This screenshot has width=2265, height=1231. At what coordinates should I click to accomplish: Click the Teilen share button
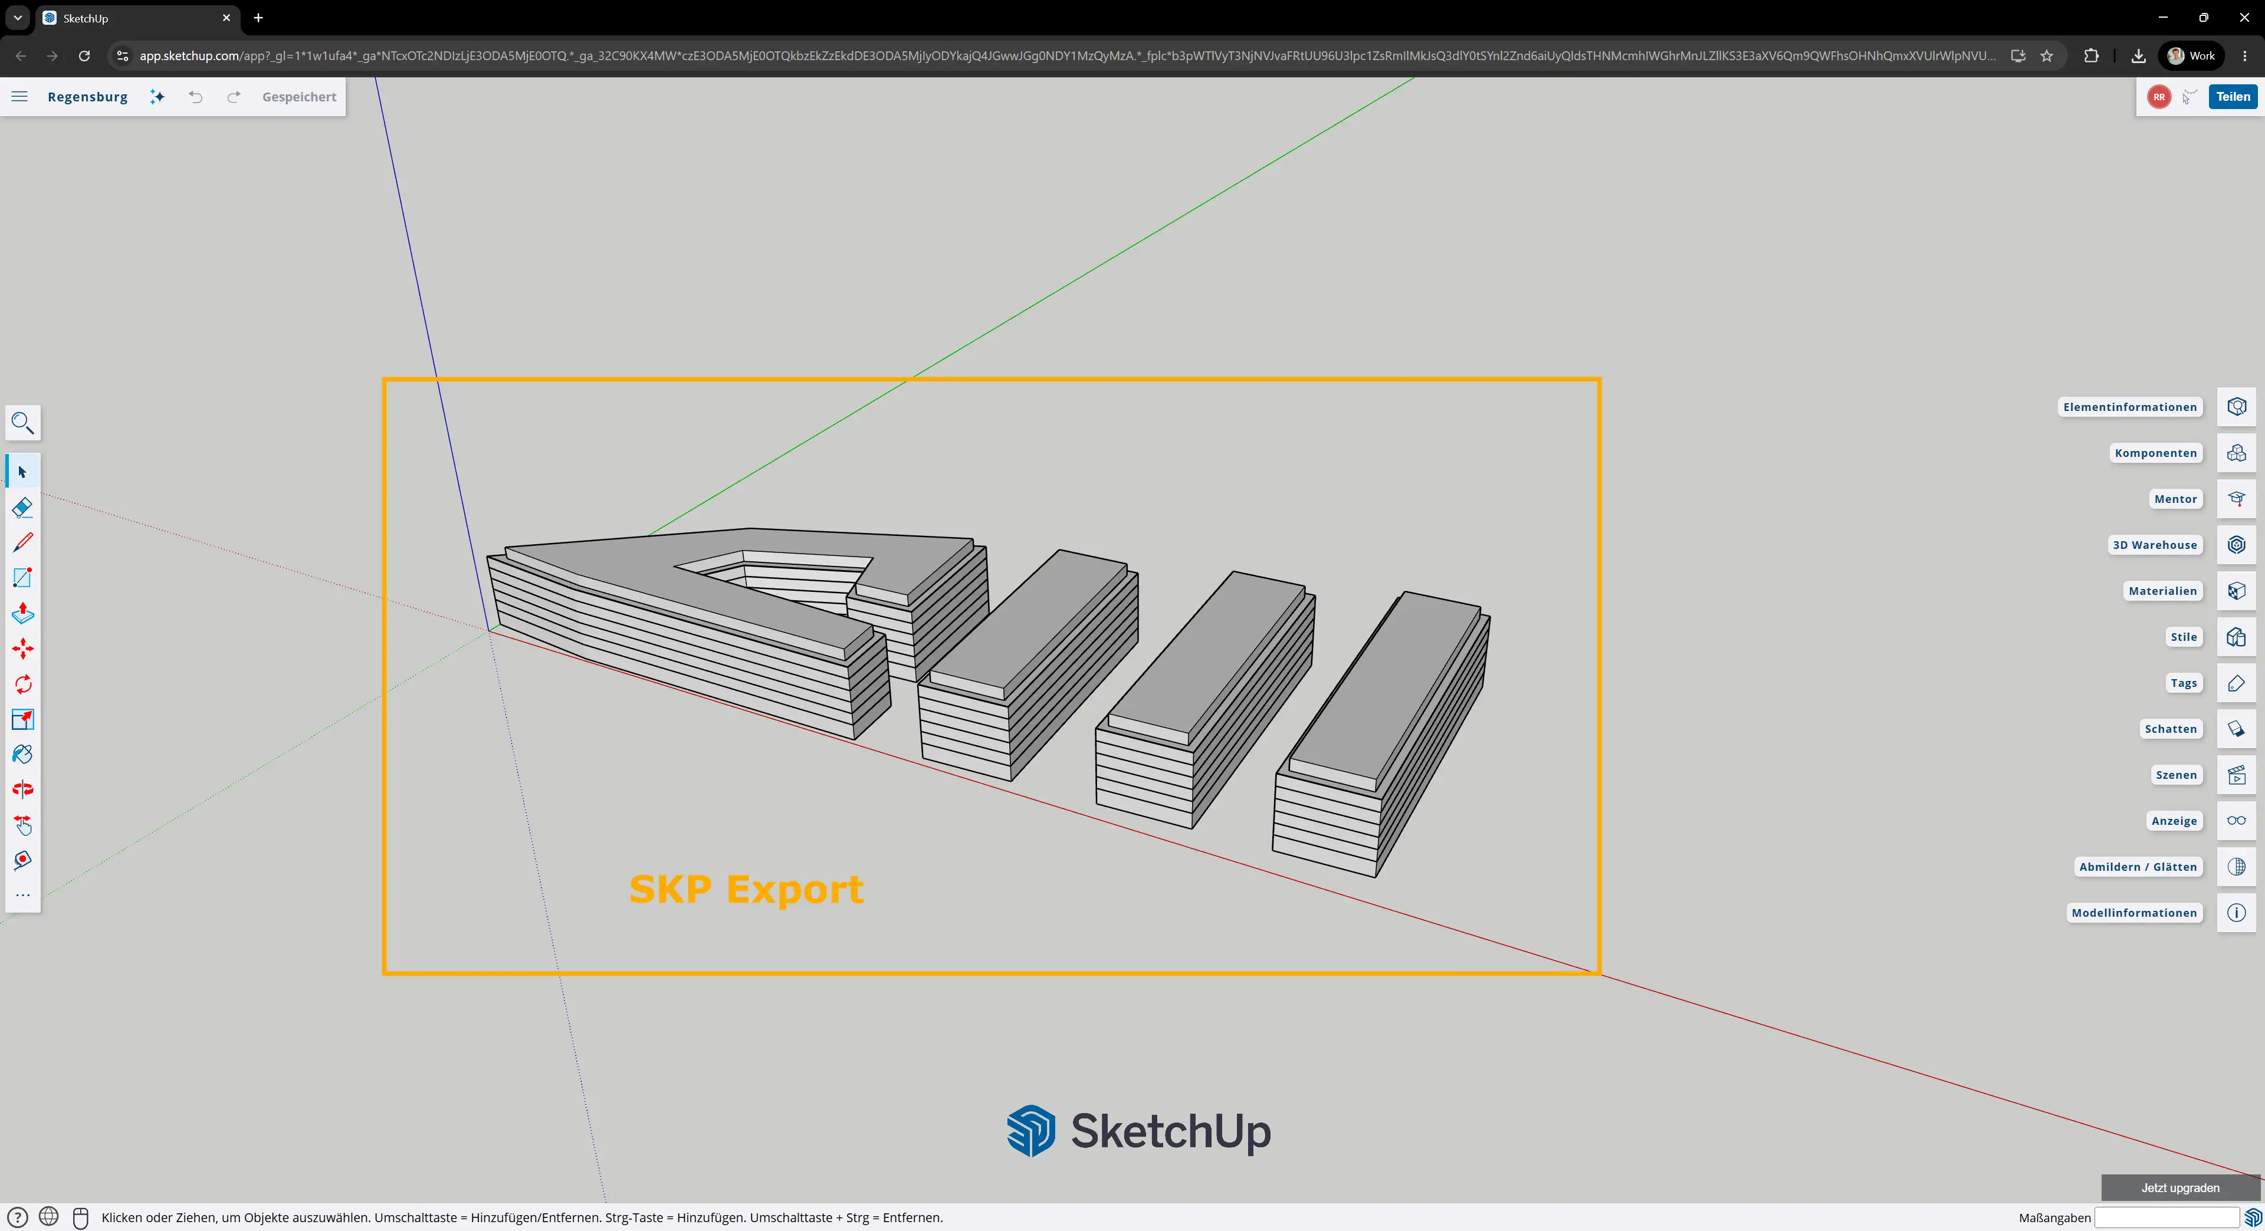2233,97
